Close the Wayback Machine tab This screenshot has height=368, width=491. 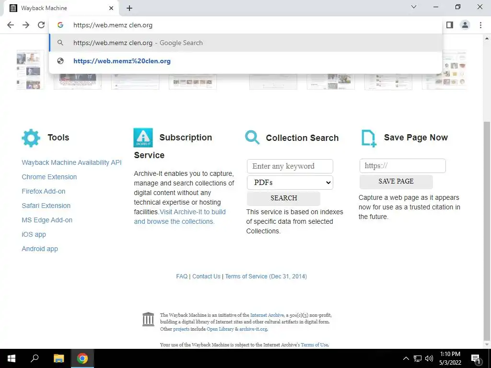[111, 8]
